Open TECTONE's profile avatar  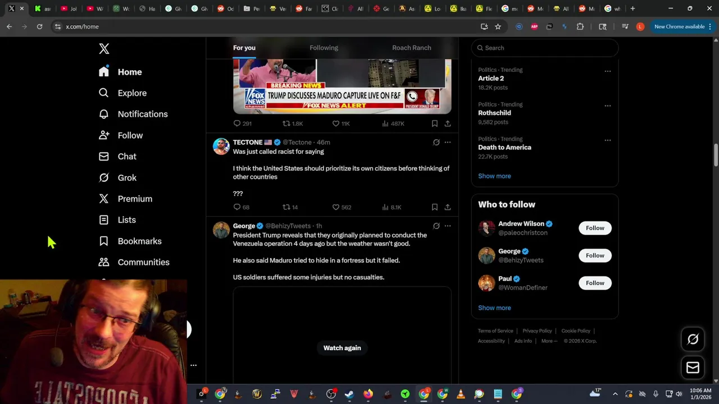(221, 146)
